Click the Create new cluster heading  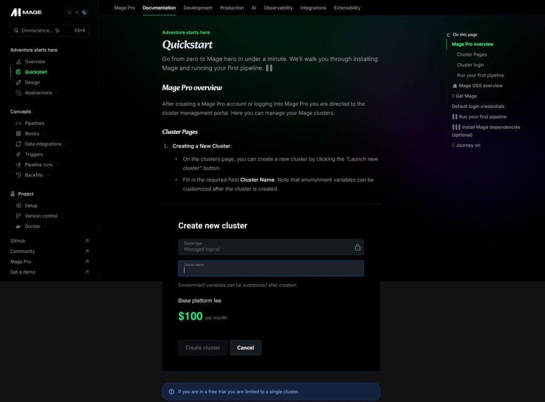pos(213,225)
